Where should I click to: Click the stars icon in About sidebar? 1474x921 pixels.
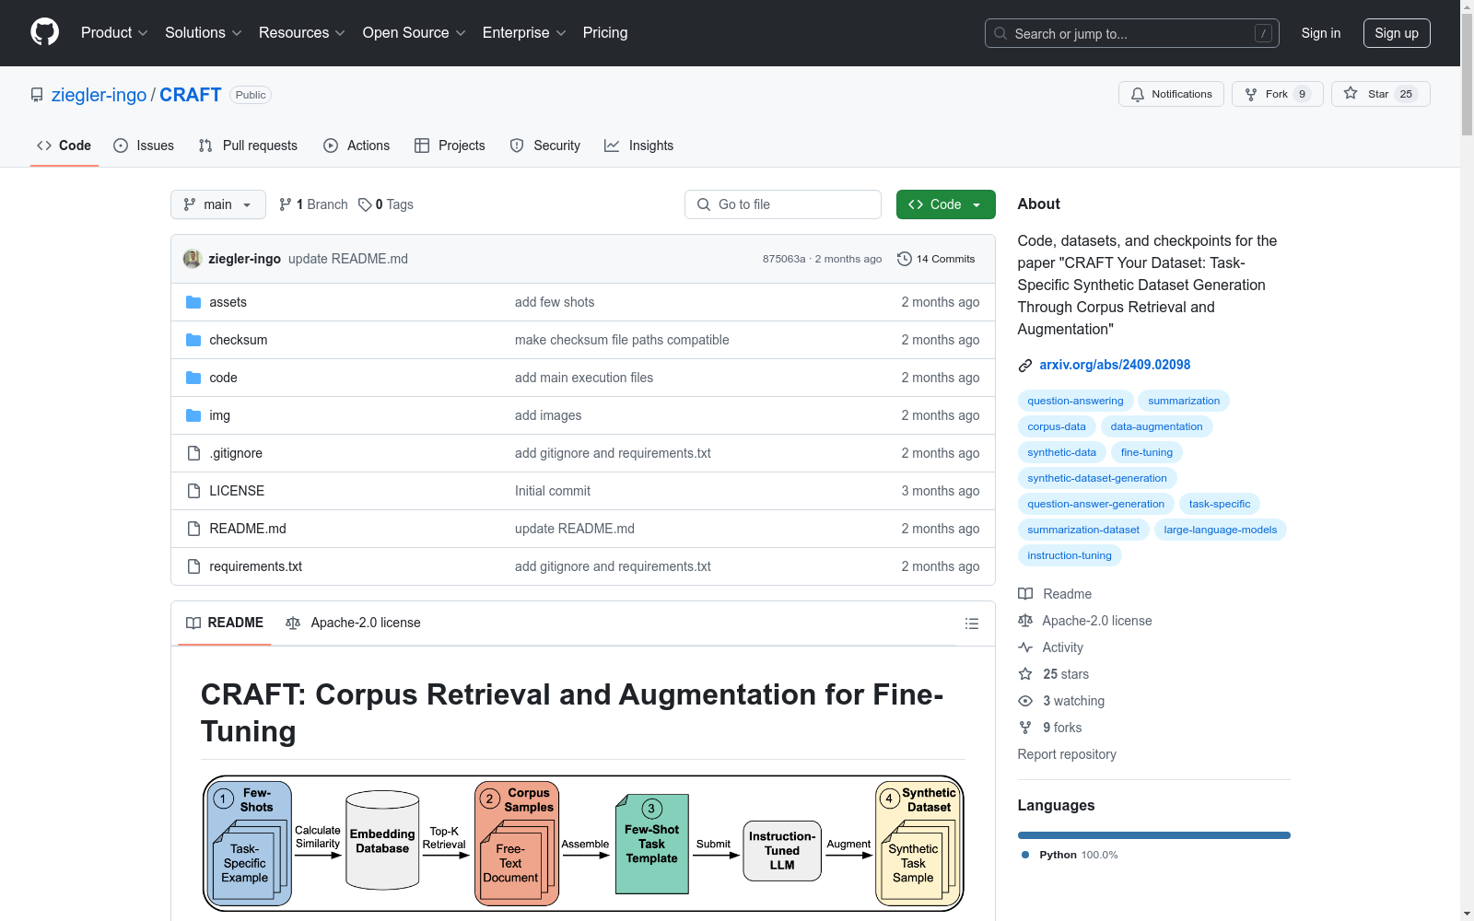[1025, 674]
